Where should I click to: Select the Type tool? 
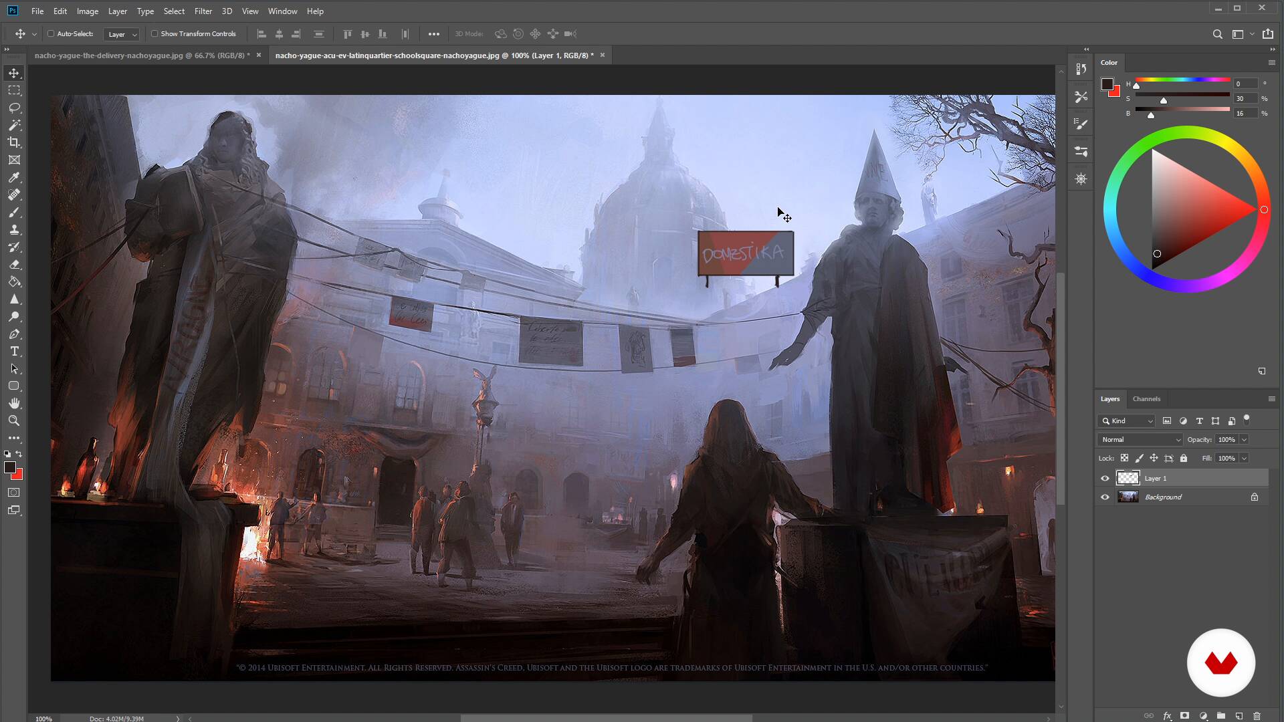tap(14, 351)
